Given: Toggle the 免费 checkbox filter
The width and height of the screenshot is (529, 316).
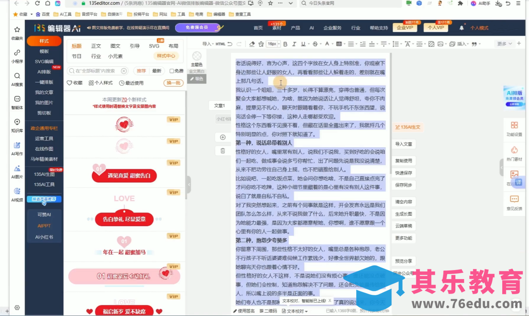Looking at the screenshot, I should [x=176, y=71].
